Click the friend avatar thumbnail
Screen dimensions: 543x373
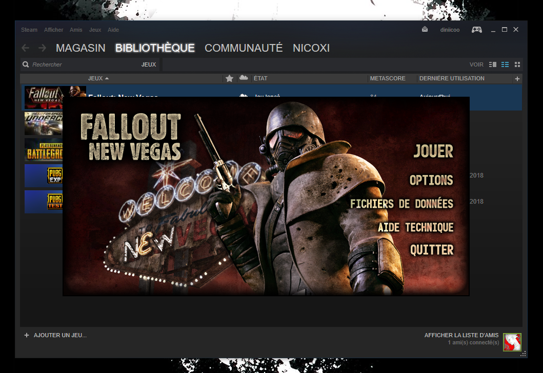tap(512, 342)
